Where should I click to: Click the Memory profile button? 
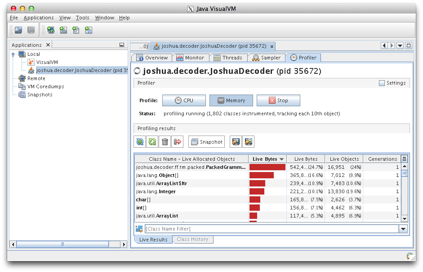point(231,100)
